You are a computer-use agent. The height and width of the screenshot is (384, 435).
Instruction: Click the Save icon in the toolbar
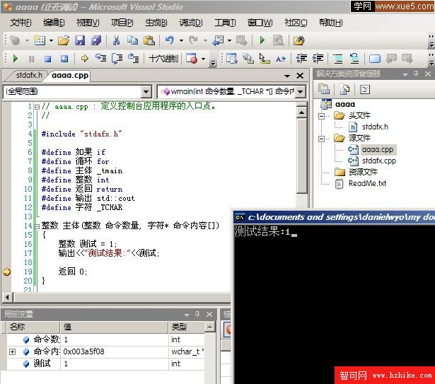79,41
